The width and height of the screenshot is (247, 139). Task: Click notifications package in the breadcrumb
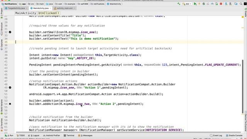97,4
